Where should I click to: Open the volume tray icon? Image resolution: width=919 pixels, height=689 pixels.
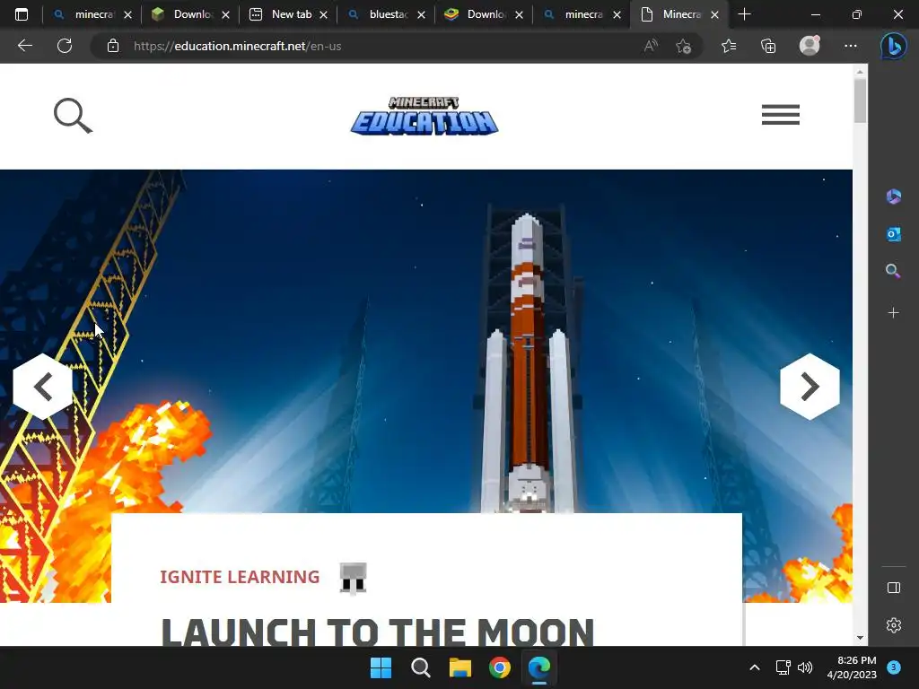[805, 667]
